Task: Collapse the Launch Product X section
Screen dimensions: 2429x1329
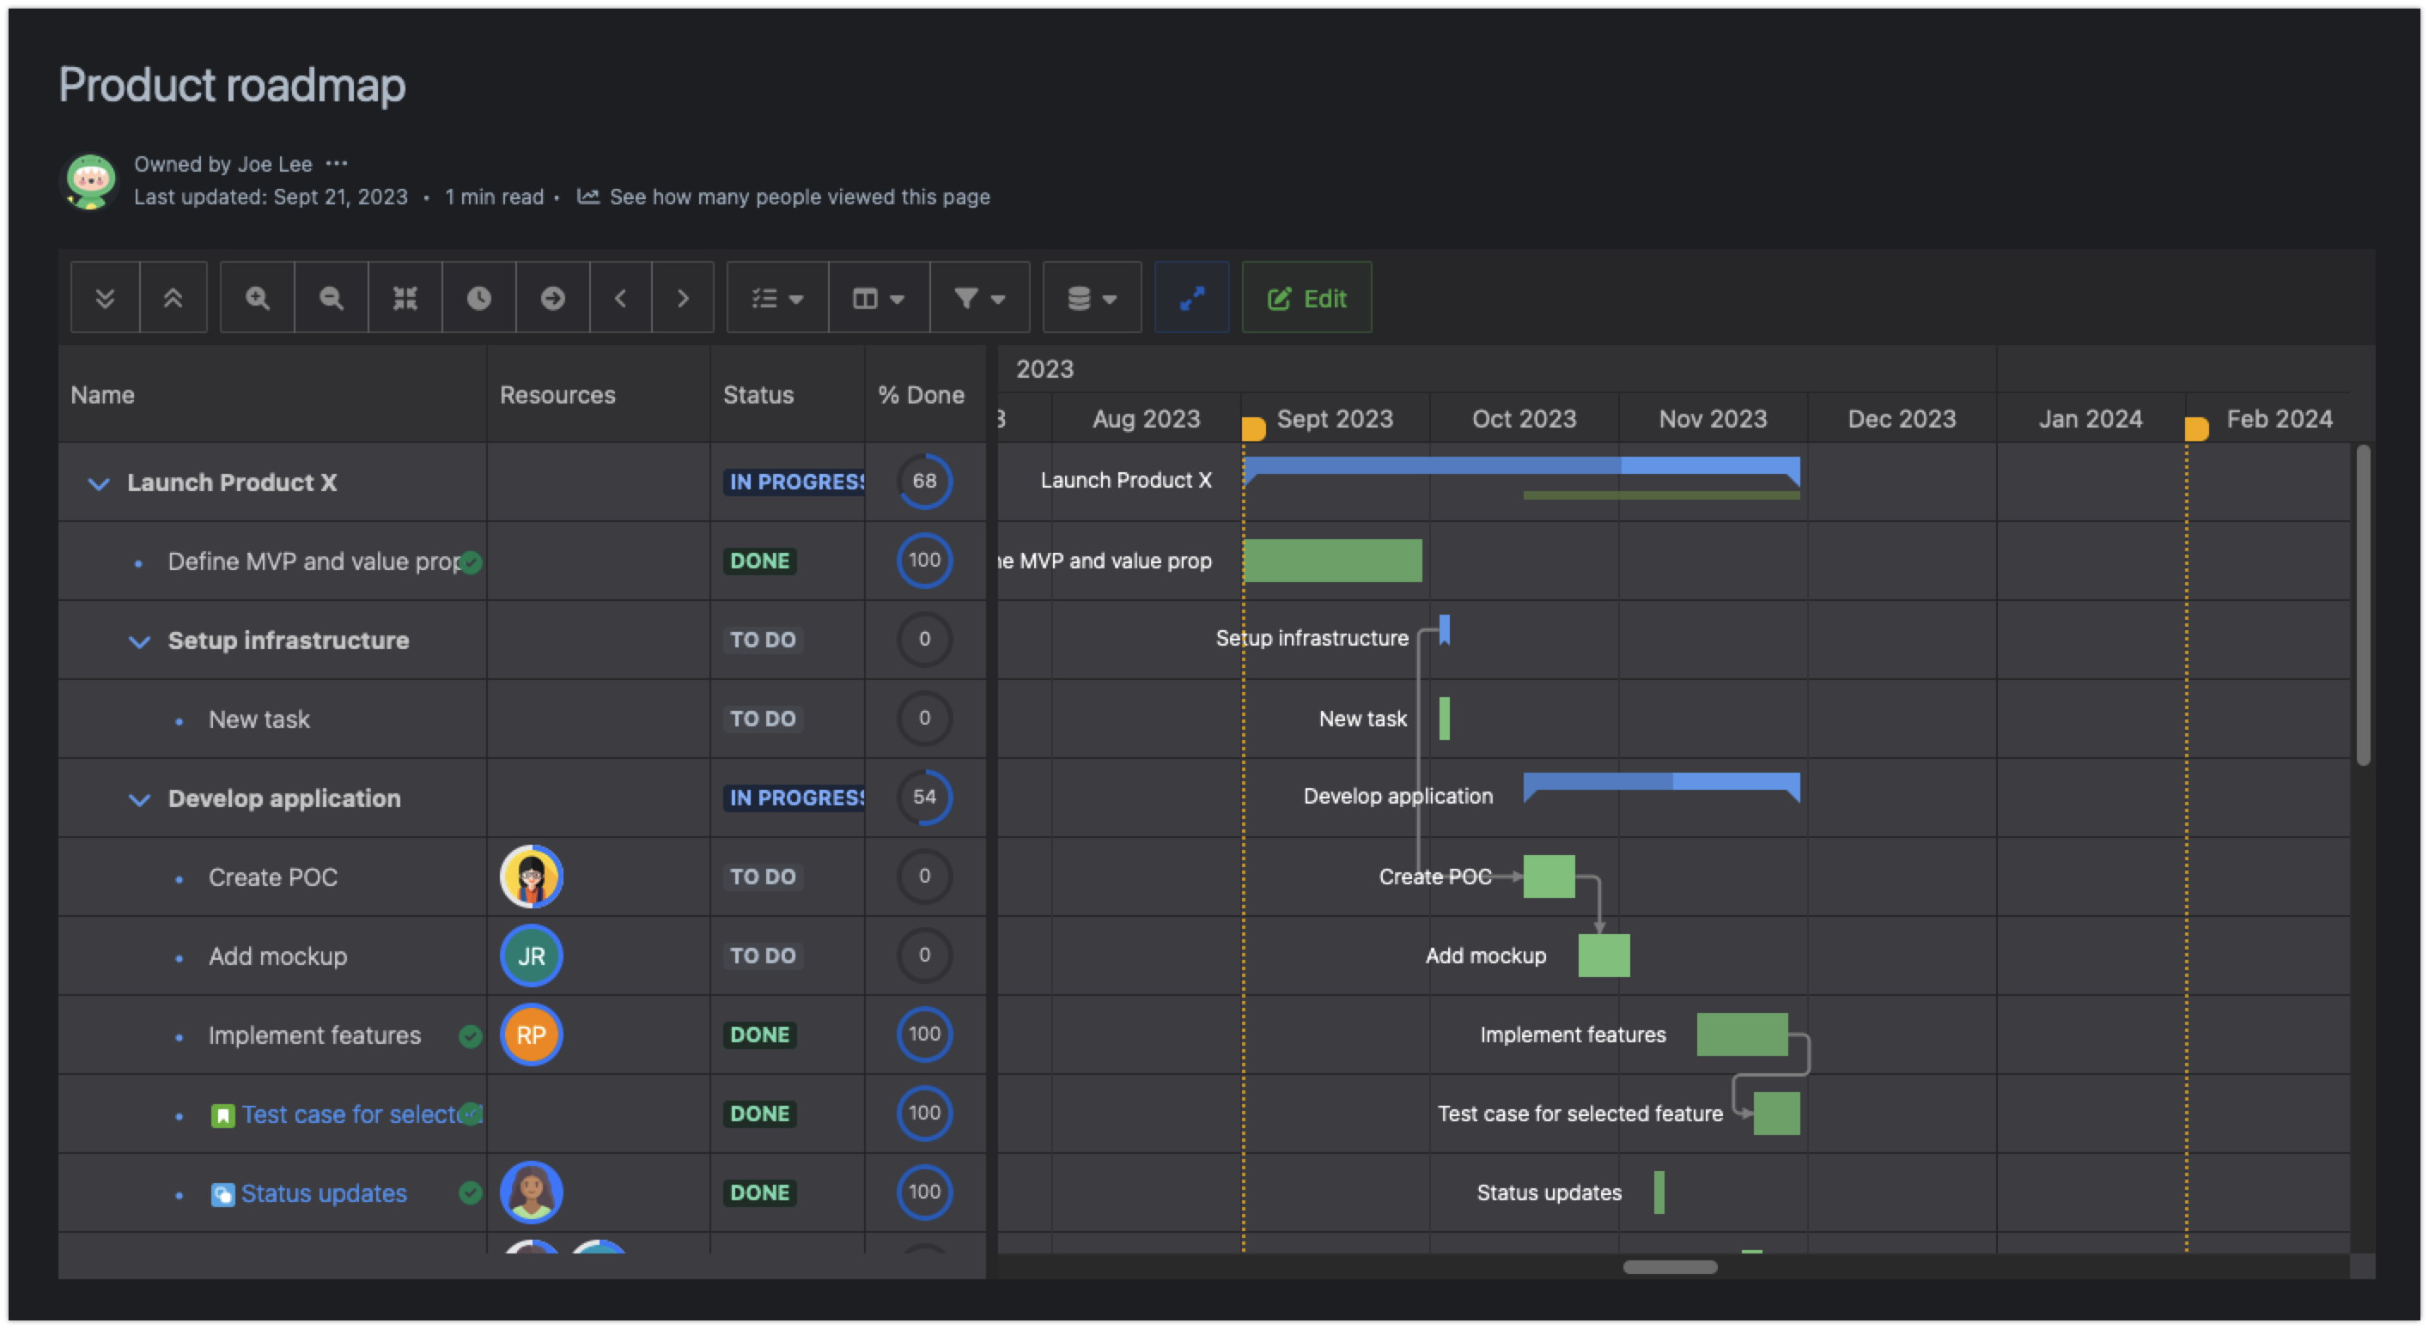Action: pyautogui.click(x=98, y=483)
